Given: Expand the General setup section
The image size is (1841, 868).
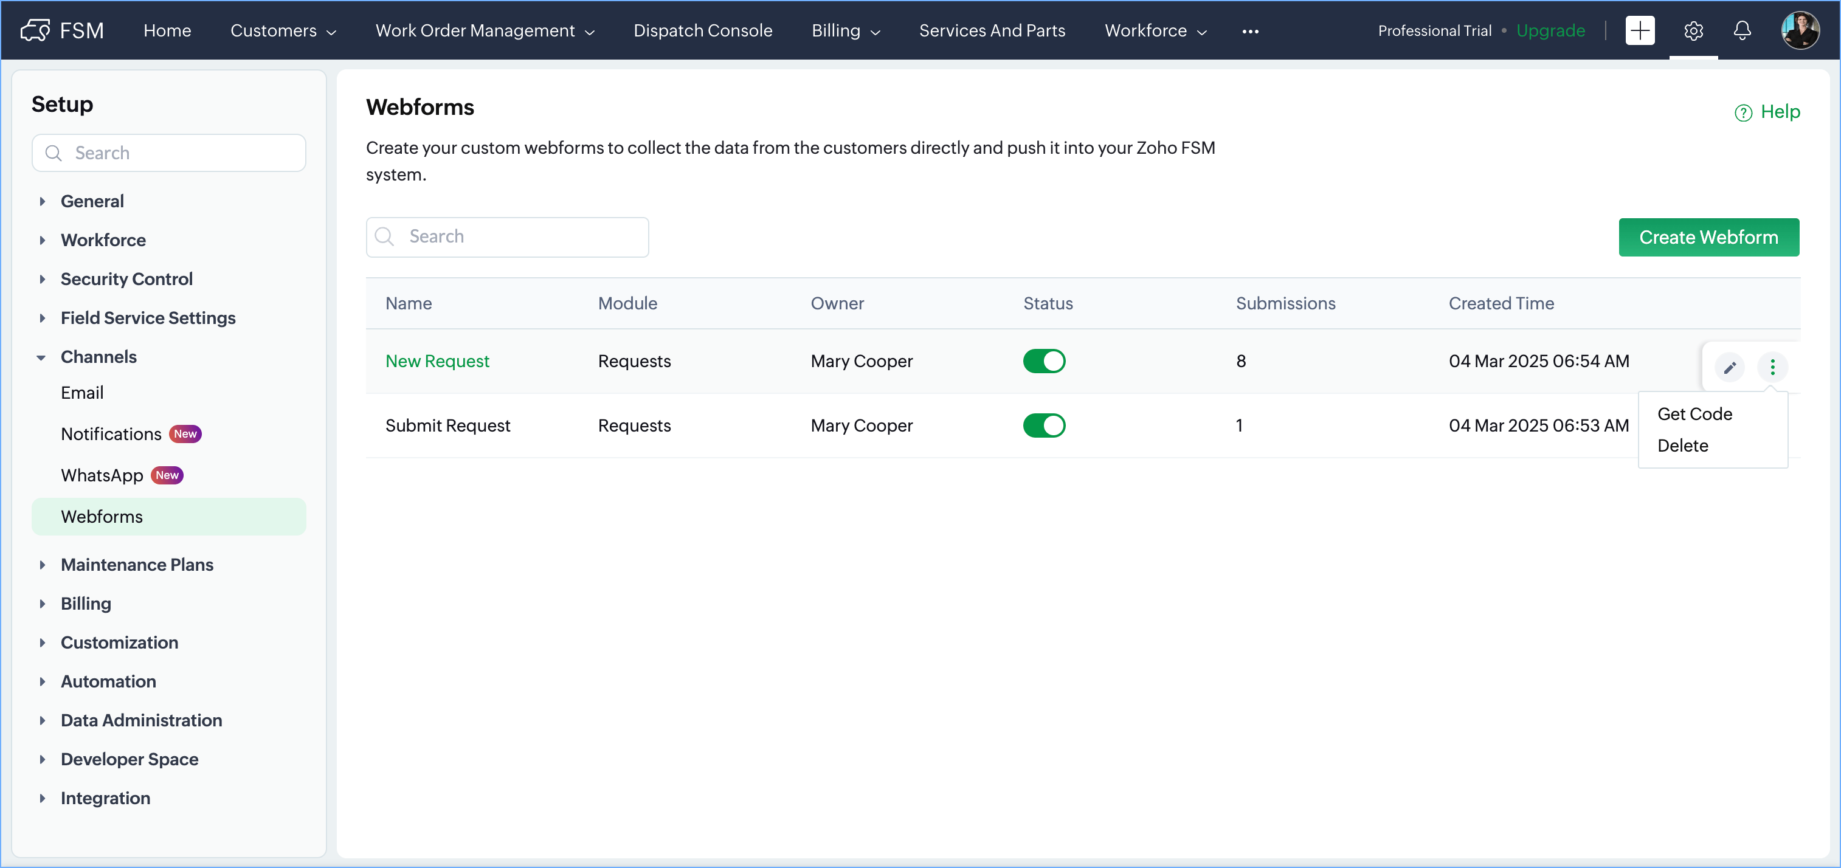Looking at the screenshot, I should click(x=92, y=201).
